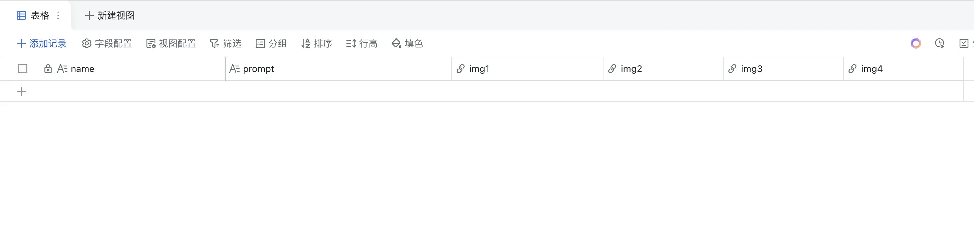Select the img3 column header
This screenshot has width=974, height=238.
(751, 69)
